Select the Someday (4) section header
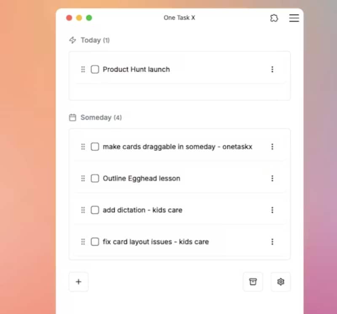 coord(101,117)
